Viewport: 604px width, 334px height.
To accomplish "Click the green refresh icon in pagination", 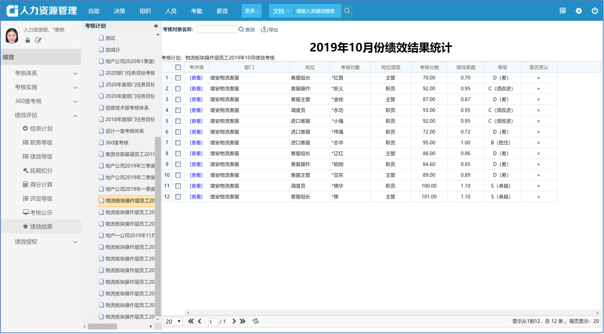I will [x=256, y=321].
